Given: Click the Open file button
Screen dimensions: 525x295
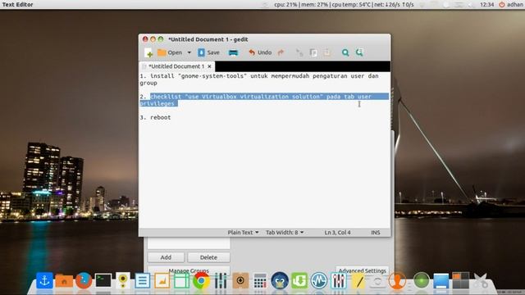Looking at the screenshot, I should click(x=170, y=52).
